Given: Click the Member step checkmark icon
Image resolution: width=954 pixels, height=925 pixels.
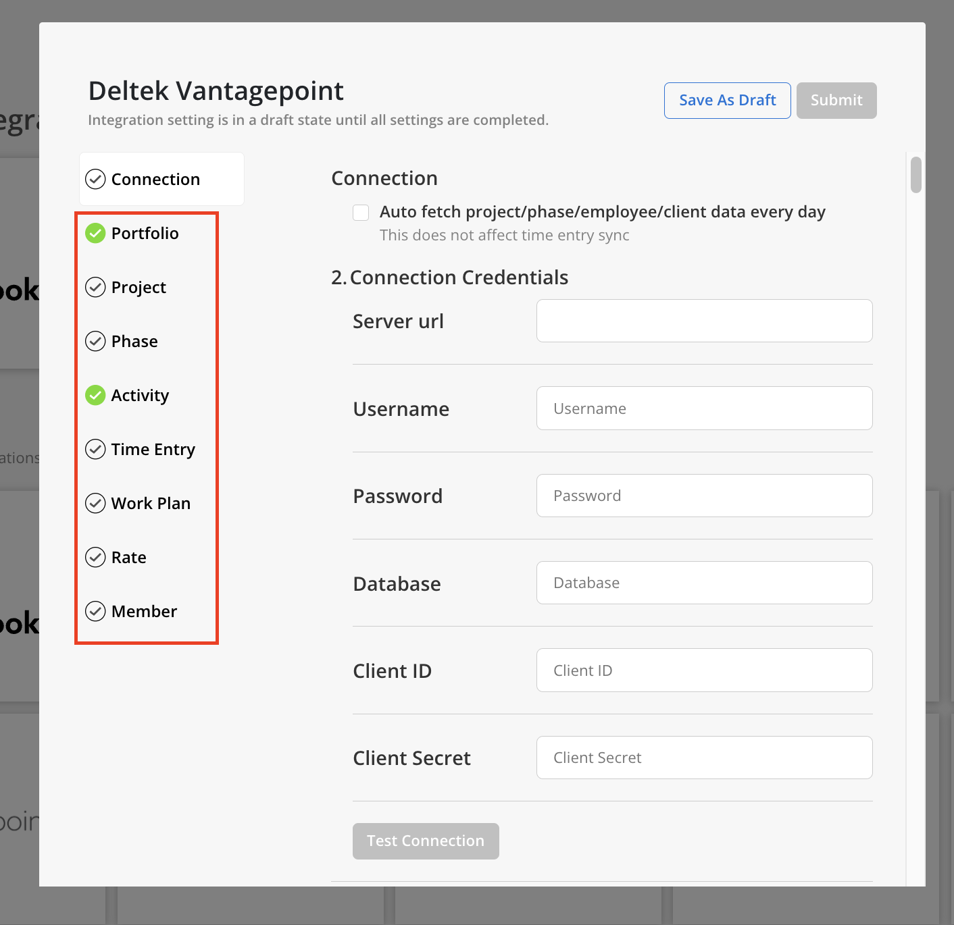Looking at the screenshot, I should 95,611.
